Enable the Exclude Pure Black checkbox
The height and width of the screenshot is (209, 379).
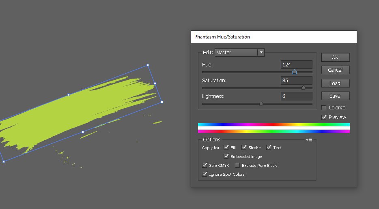tap(237, 165)
